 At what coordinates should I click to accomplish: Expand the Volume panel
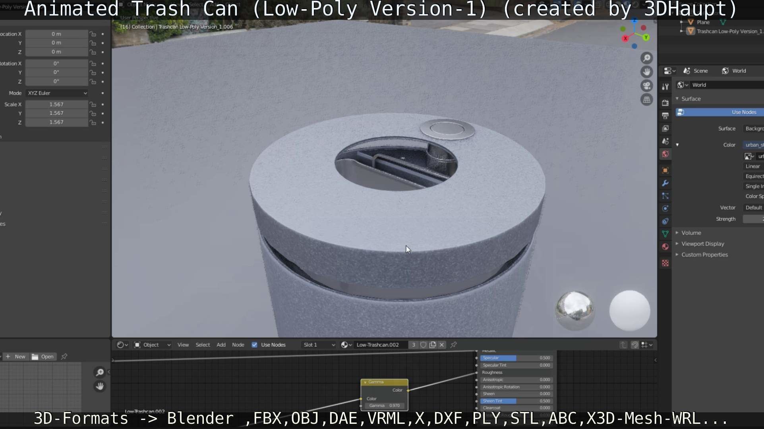click(x=677, y=233)
